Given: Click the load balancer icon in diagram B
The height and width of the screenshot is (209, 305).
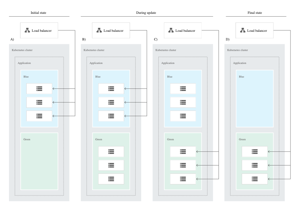Looking at the screenshot, I should [99, 30].
